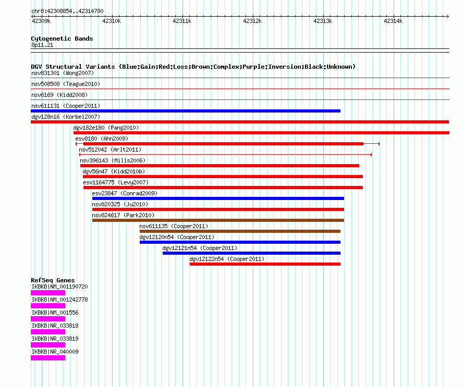Select the blue nsv611131 (Cooper2011) gain bar
The height and width of the screenshot is (387, 464).
(186, 111)
